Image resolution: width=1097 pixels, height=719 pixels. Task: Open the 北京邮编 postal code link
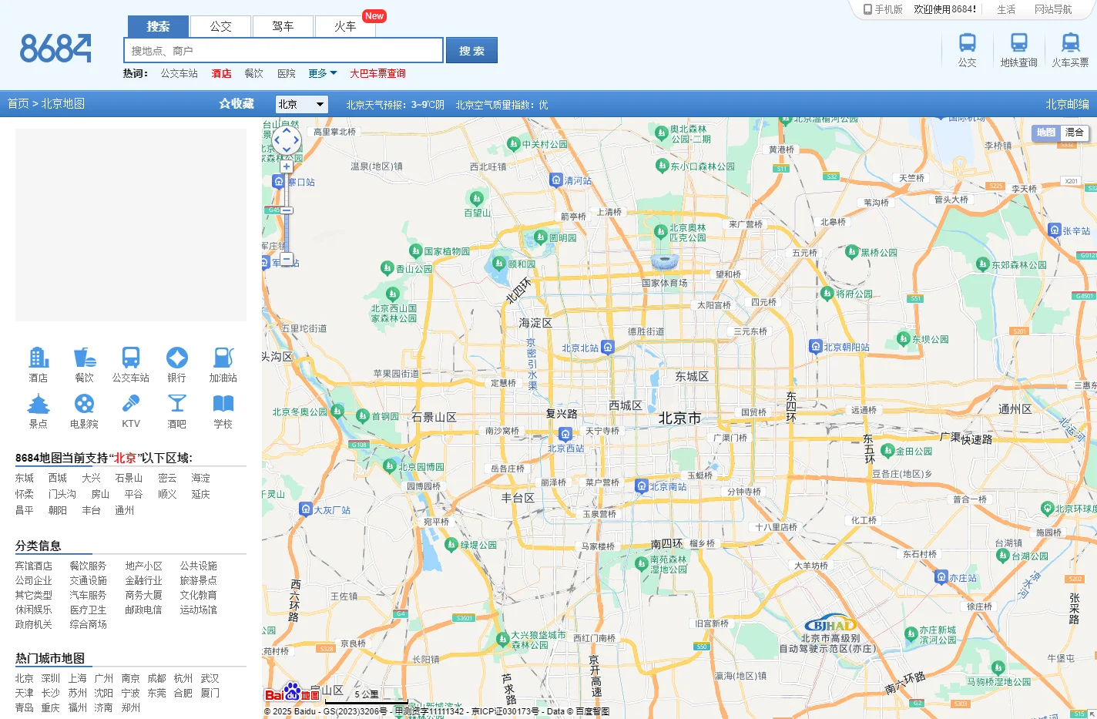(x=1067, y=104)
